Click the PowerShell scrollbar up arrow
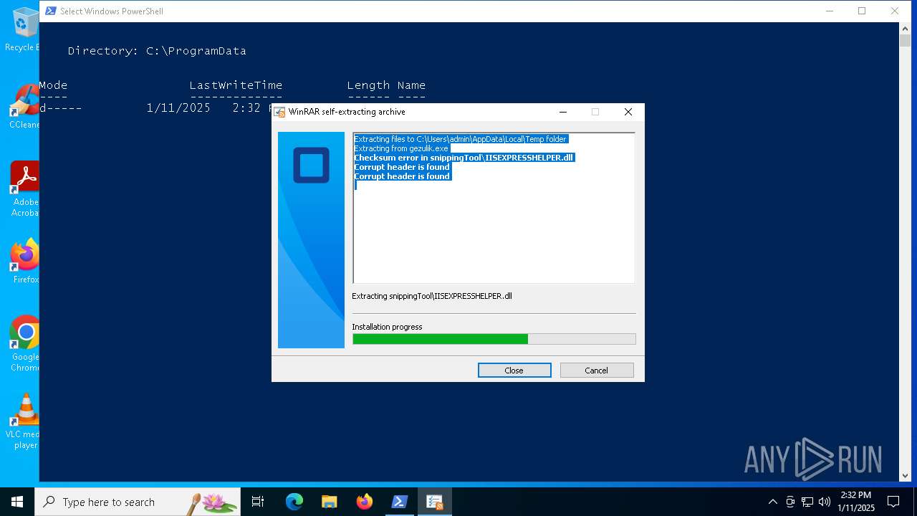 click(905, 28)
